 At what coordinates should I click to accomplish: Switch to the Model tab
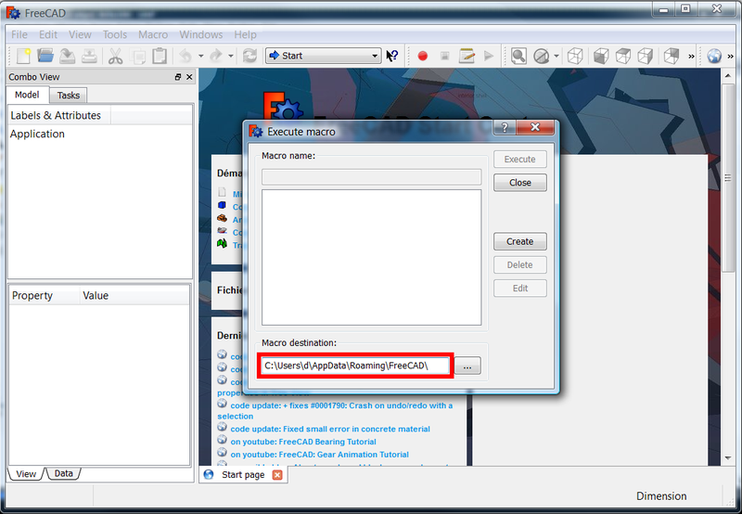tap(27, 95)
